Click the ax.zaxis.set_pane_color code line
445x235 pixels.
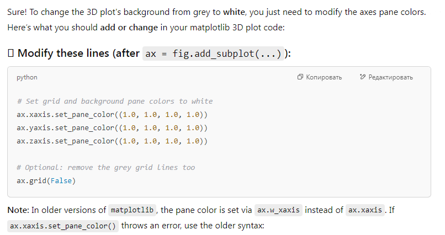tap(112, 141)
